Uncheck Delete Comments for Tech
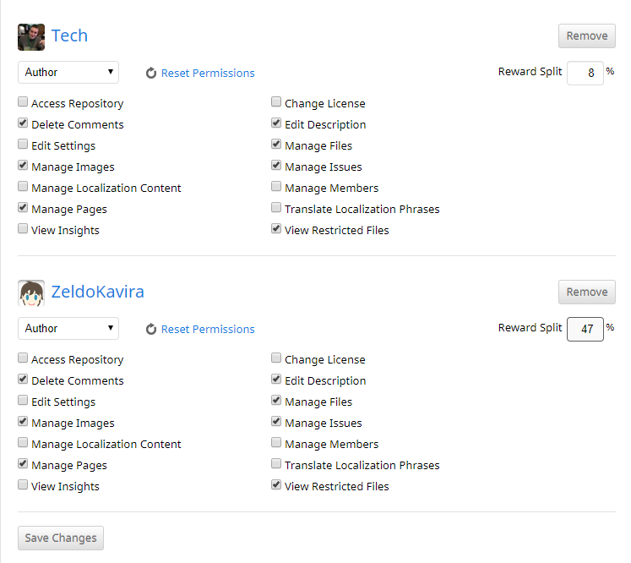Image resolution: width=631 pixels, height=563 pixels. pyautogui.click(x=23, y=123)
